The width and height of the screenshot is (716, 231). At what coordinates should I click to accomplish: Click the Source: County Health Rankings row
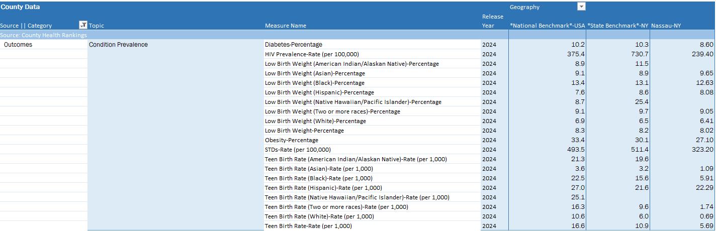point(44,35)
